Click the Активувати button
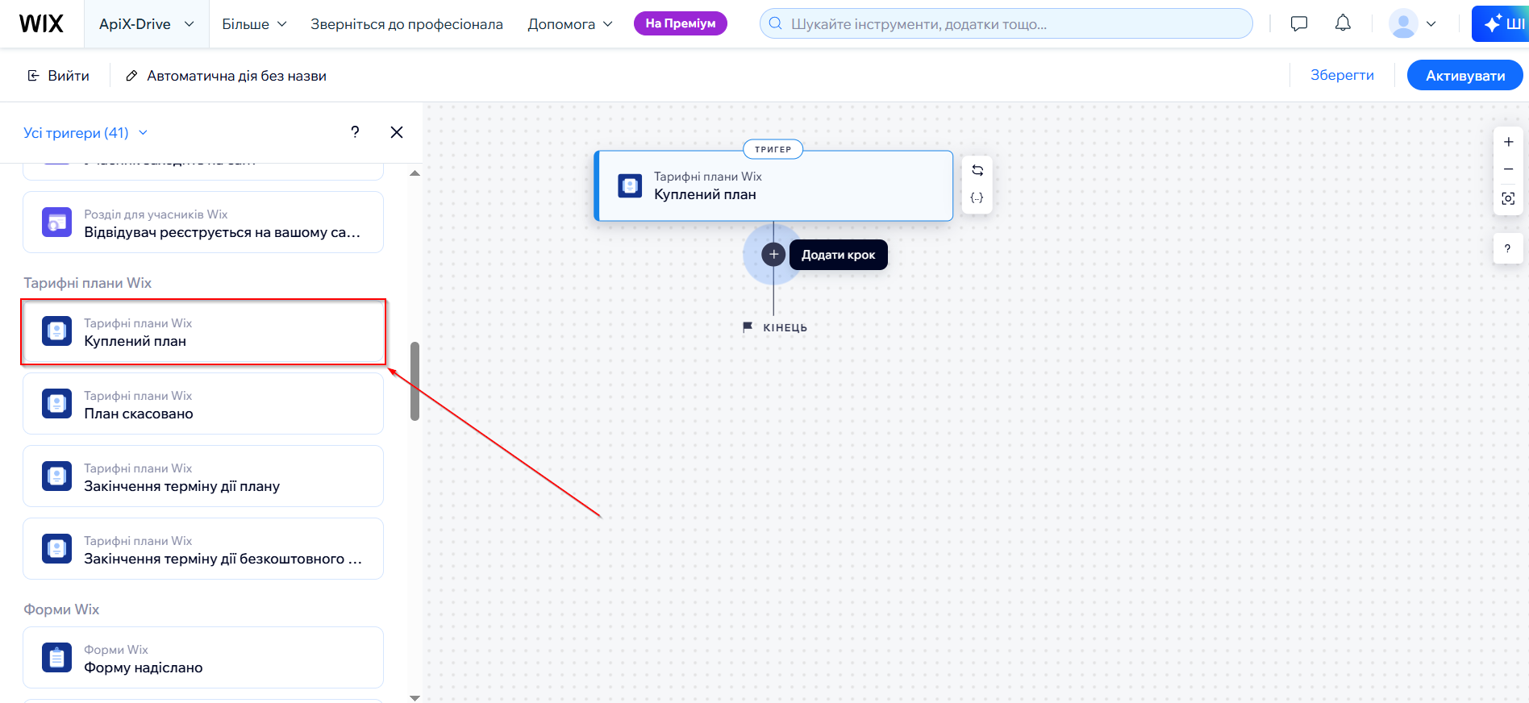 [x=1464, y=75]
